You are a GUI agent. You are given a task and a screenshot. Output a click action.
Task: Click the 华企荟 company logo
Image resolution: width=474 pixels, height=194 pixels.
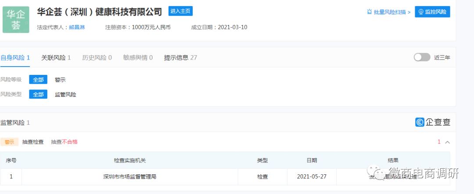coord(16,20)
